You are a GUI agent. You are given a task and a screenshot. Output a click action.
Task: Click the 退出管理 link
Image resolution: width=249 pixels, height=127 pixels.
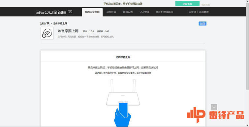point(203,12)
